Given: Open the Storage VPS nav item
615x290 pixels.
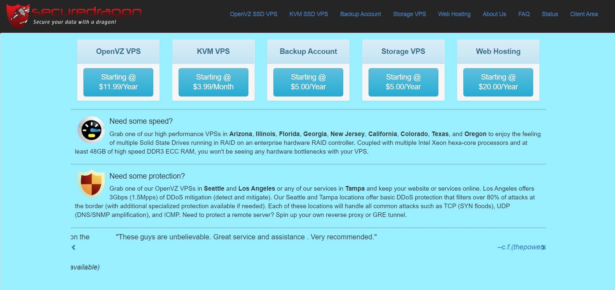Looking at the screenshot, I should (x=409, y=14).
